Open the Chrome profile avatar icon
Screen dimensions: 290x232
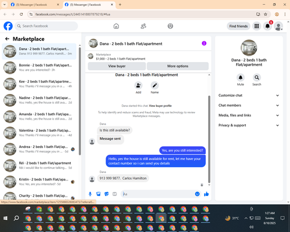coord(277,14)
